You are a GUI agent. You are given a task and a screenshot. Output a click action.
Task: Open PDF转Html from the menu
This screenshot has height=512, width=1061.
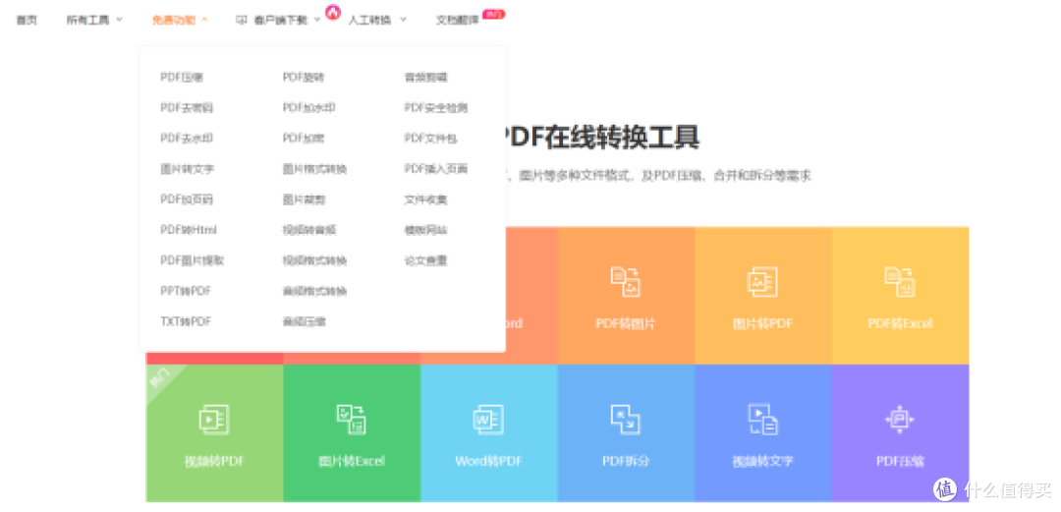(189, 230)
